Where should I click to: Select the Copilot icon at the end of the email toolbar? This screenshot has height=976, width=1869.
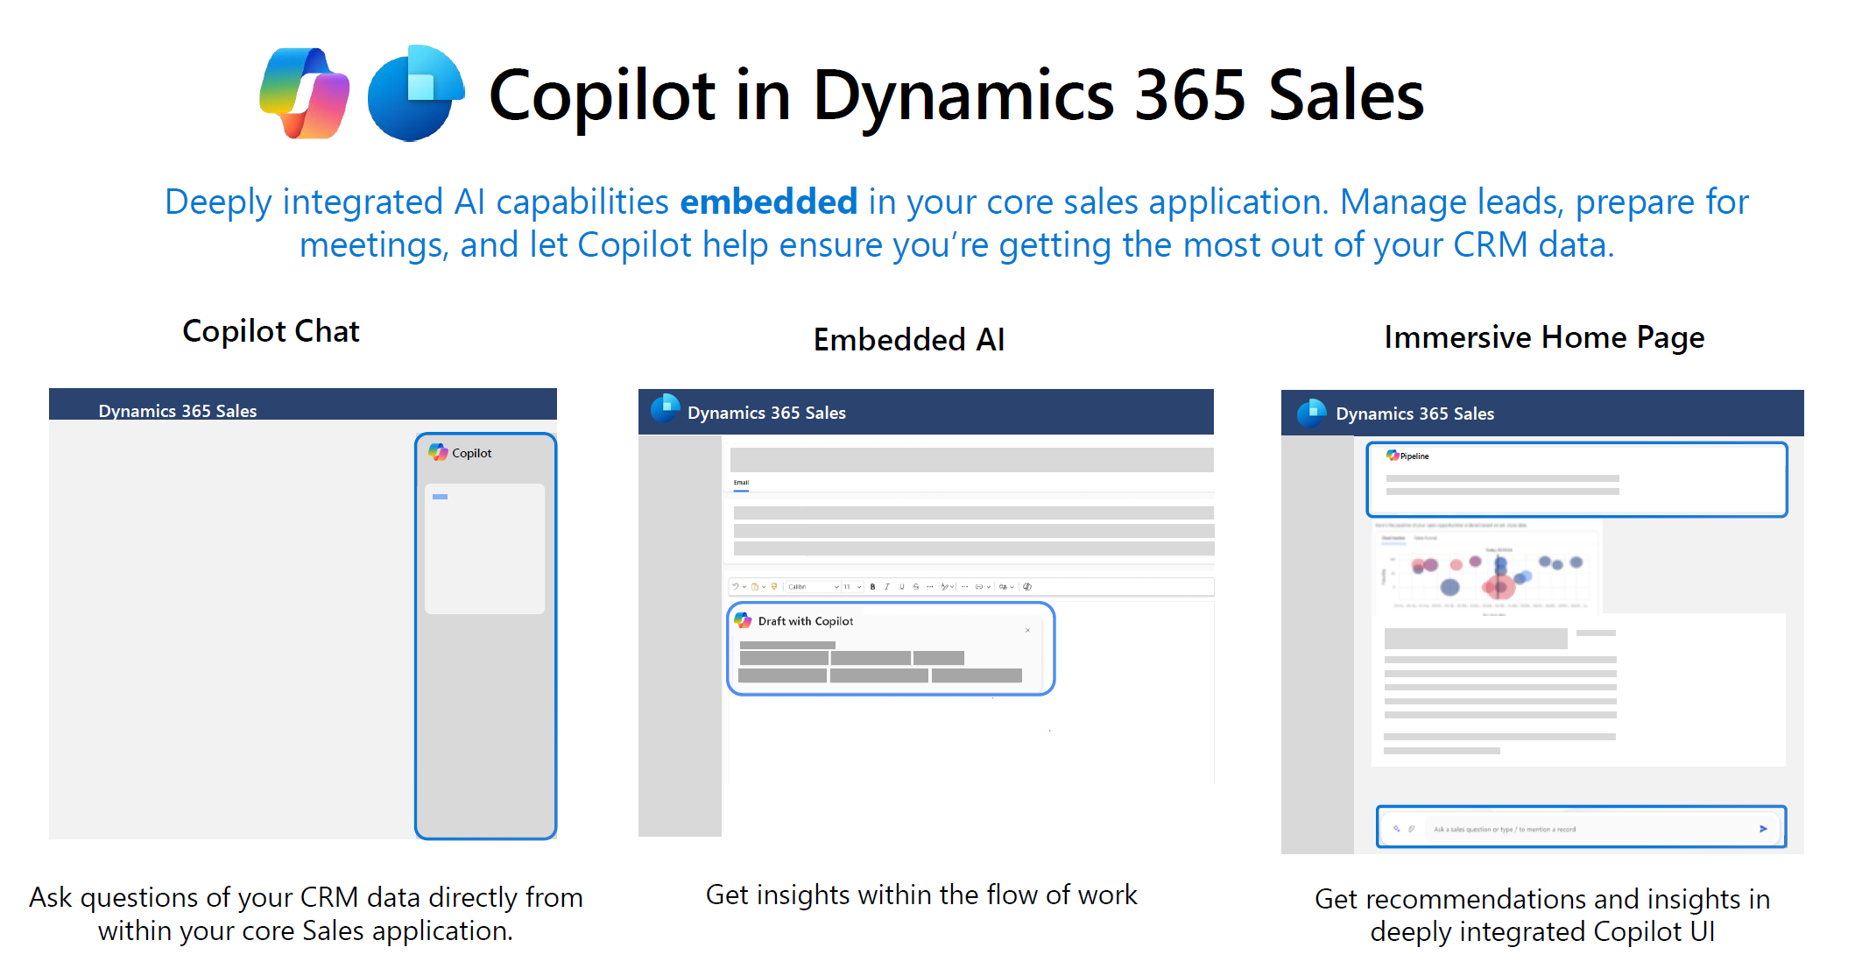[x=1028, y=587]
